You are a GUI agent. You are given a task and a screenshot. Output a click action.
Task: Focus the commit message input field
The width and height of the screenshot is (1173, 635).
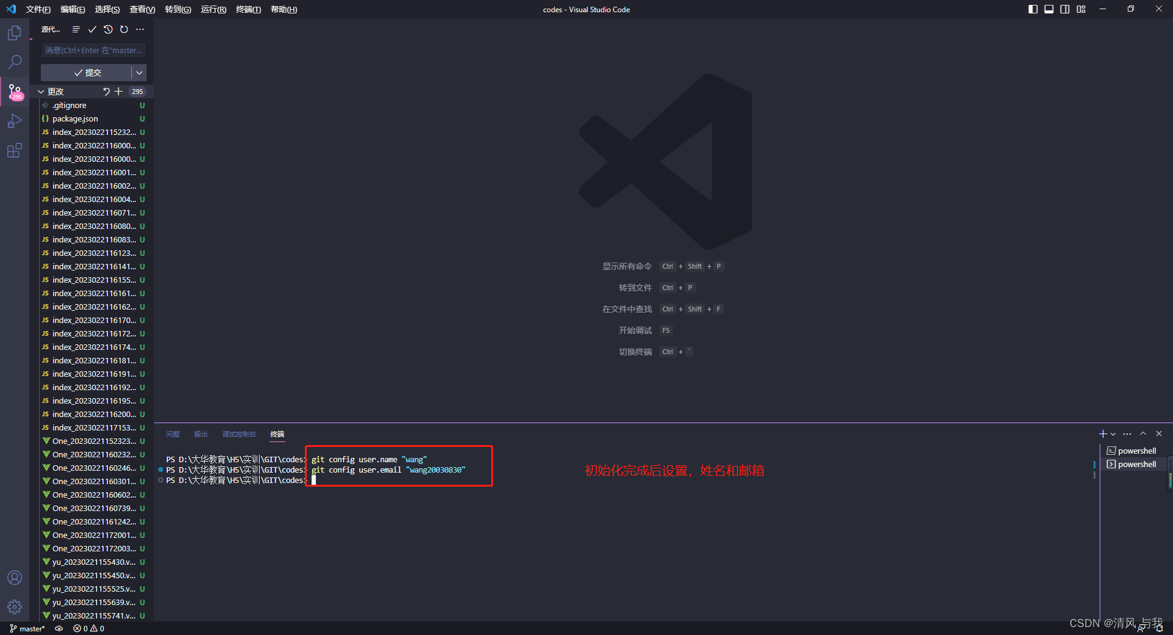(93, 50)
